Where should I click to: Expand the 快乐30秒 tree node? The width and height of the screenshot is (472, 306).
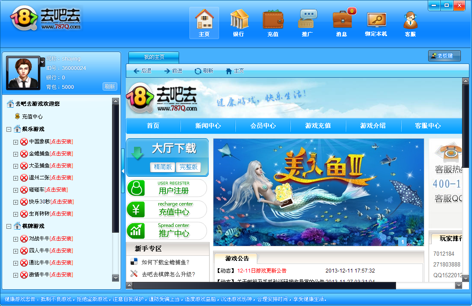click(x=15, y=202)
